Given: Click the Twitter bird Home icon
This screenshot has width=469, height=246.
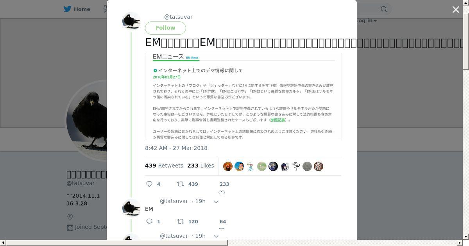Looking at the screenshot, I should pyautogui.click(x=68, y=9).
